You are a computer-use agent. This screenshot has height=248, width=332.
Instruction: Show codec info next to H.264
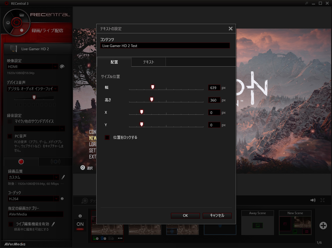coord(62,198)
